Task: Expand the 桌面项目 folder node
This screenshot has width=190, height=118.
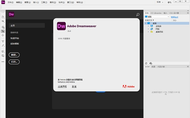Action: [x=148, y=32]
